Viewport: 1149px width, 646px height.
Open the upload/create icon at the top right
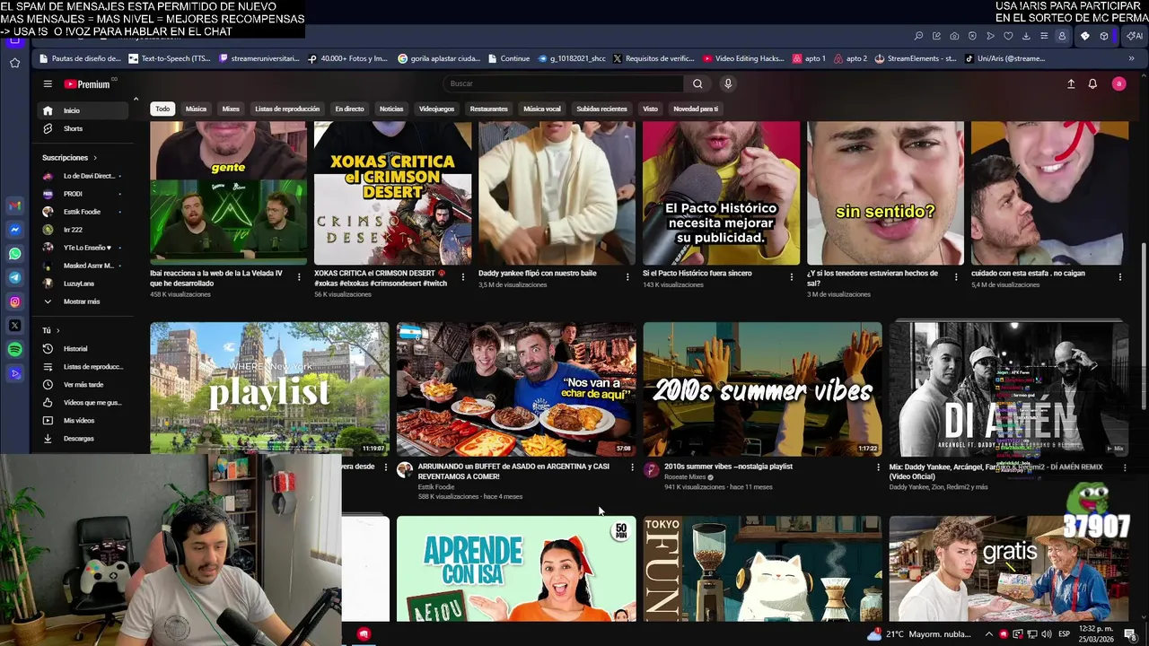pos(1071,83)
